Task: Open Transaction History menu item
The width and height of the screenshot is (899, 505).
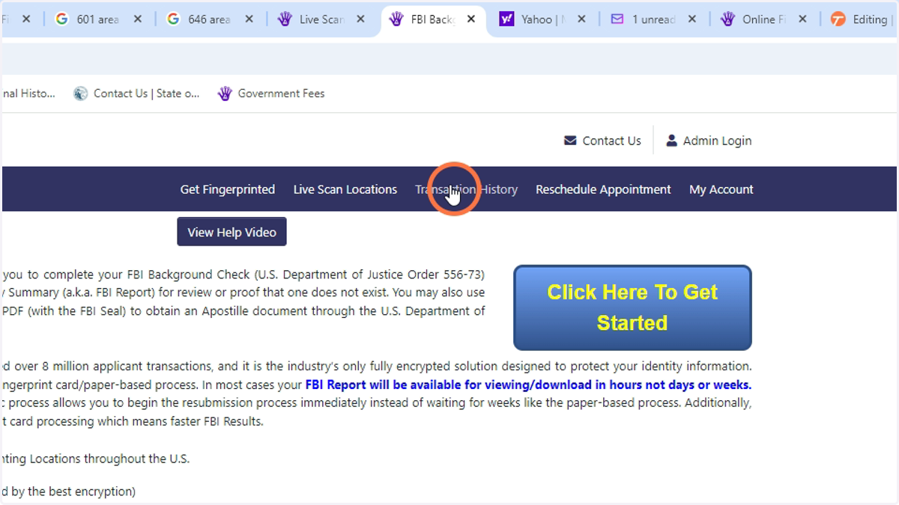Action: coord(466,189)
